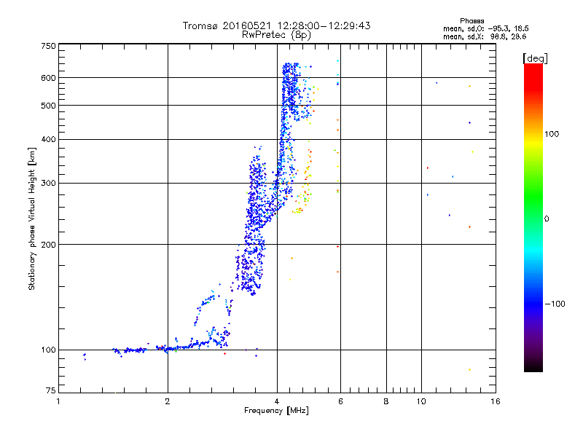The image size is (583, 437).
Task: Click the colorbar label '100'
Action: (x=552, y=134)
